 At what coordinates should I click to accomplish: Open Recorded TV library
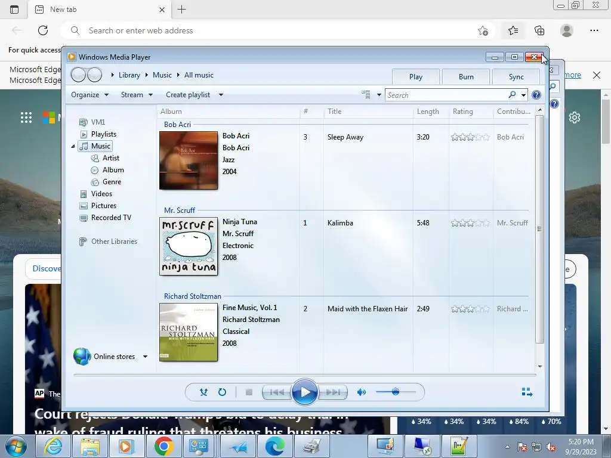[111, 218]
